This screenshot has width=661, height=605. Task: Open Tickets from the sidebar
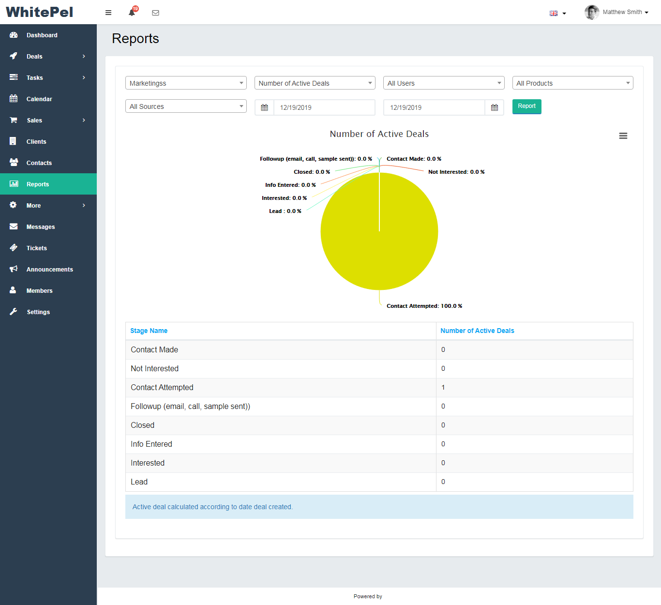coord(37,248)
